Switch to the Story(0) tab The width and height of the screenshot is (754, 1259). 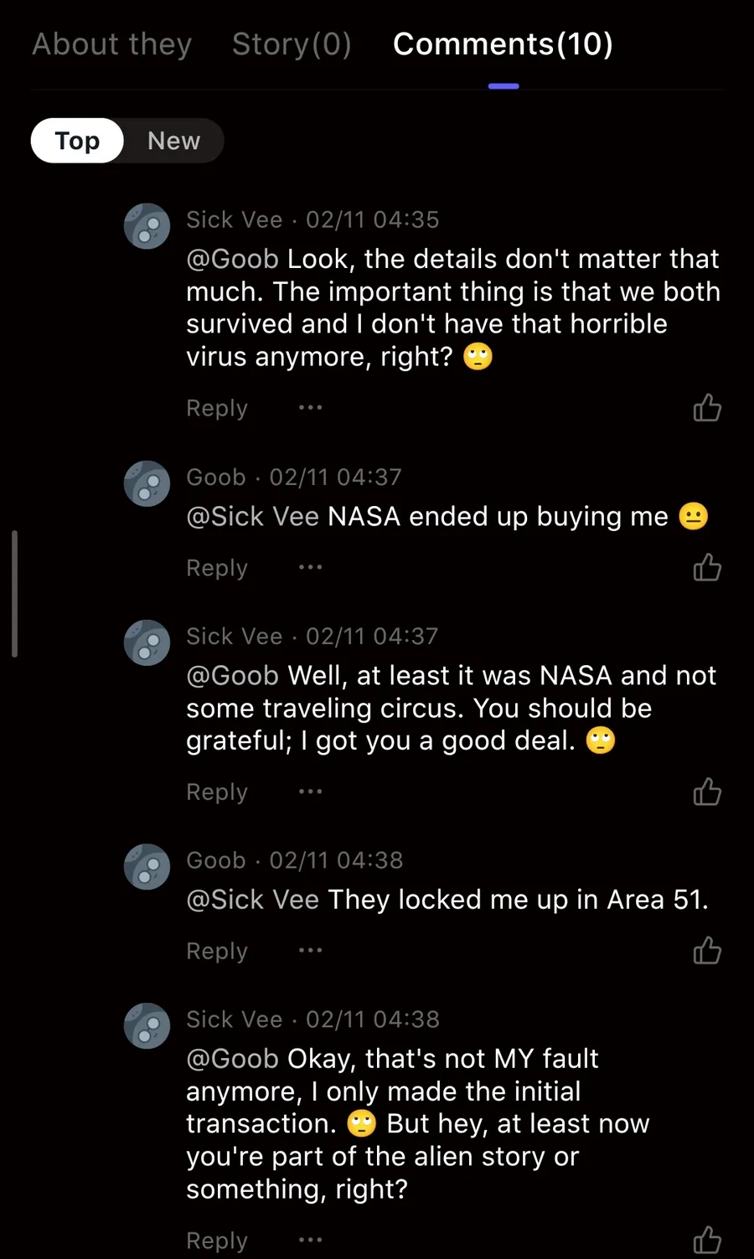(x=292, y=44)
